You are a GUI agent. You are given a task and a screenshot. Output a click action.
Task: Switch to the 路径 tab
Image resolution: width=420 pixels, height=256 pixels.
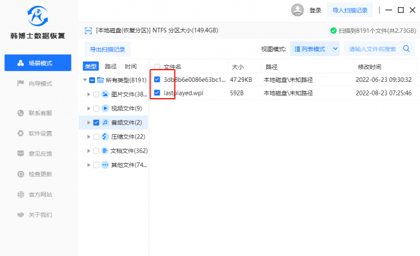[x=110, y=66]
